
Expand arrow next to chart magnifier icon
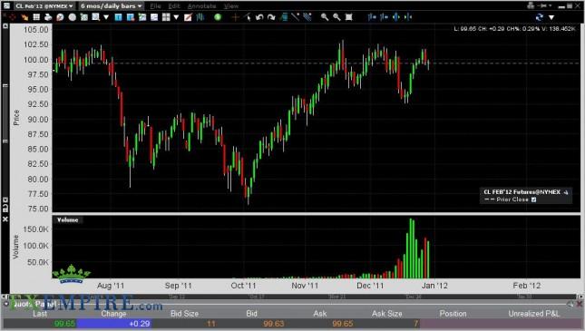pyautogui.click(x=106, y=17)
